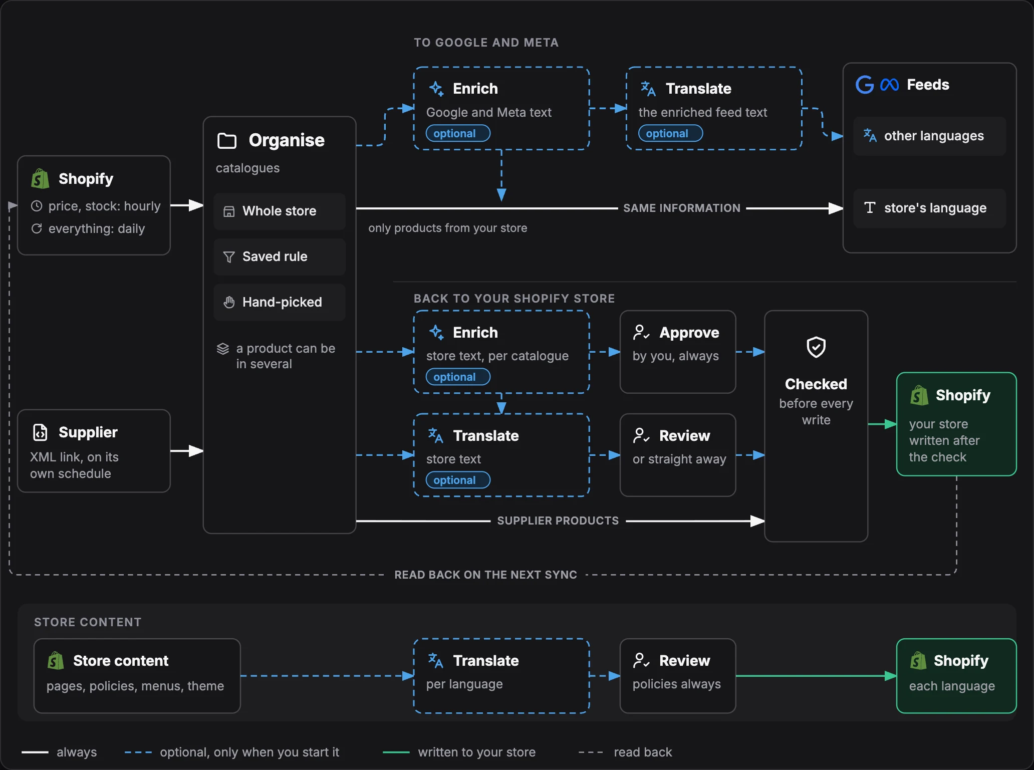The height and width of the screenshot is (770, 1034).
Task: Click the optional badge in Translate the enriched feed text
Action: (x=670, y=133)
